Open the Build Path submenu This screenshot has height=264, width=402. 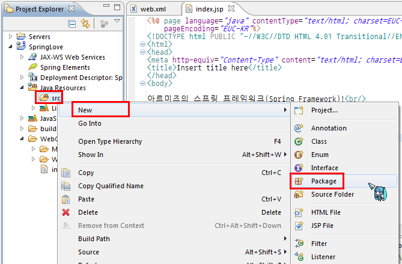point(174,239)
